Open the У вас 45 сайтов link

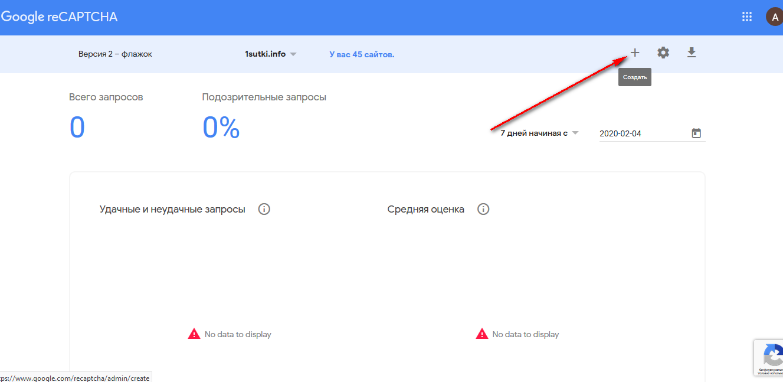362,54
